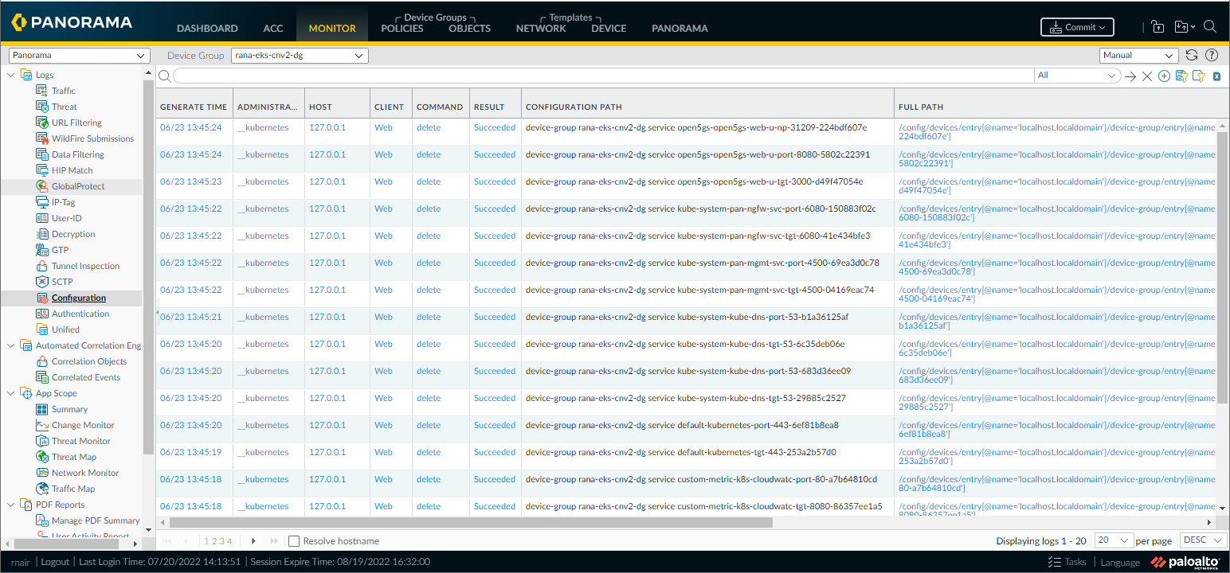The image size is (1230, 573).
Task: Clear the filter with X icon
Action: click(1147, 76)
